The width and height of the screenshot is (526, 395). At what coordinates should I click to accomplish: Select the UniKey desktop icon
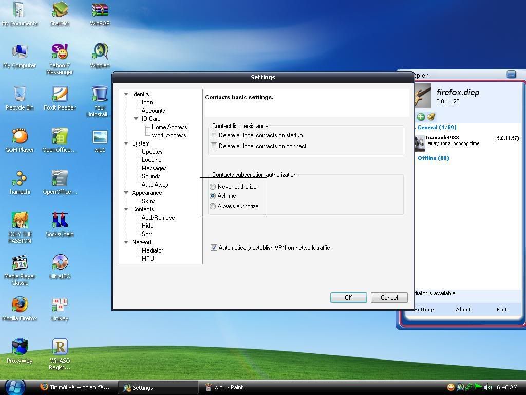(60, 309)
